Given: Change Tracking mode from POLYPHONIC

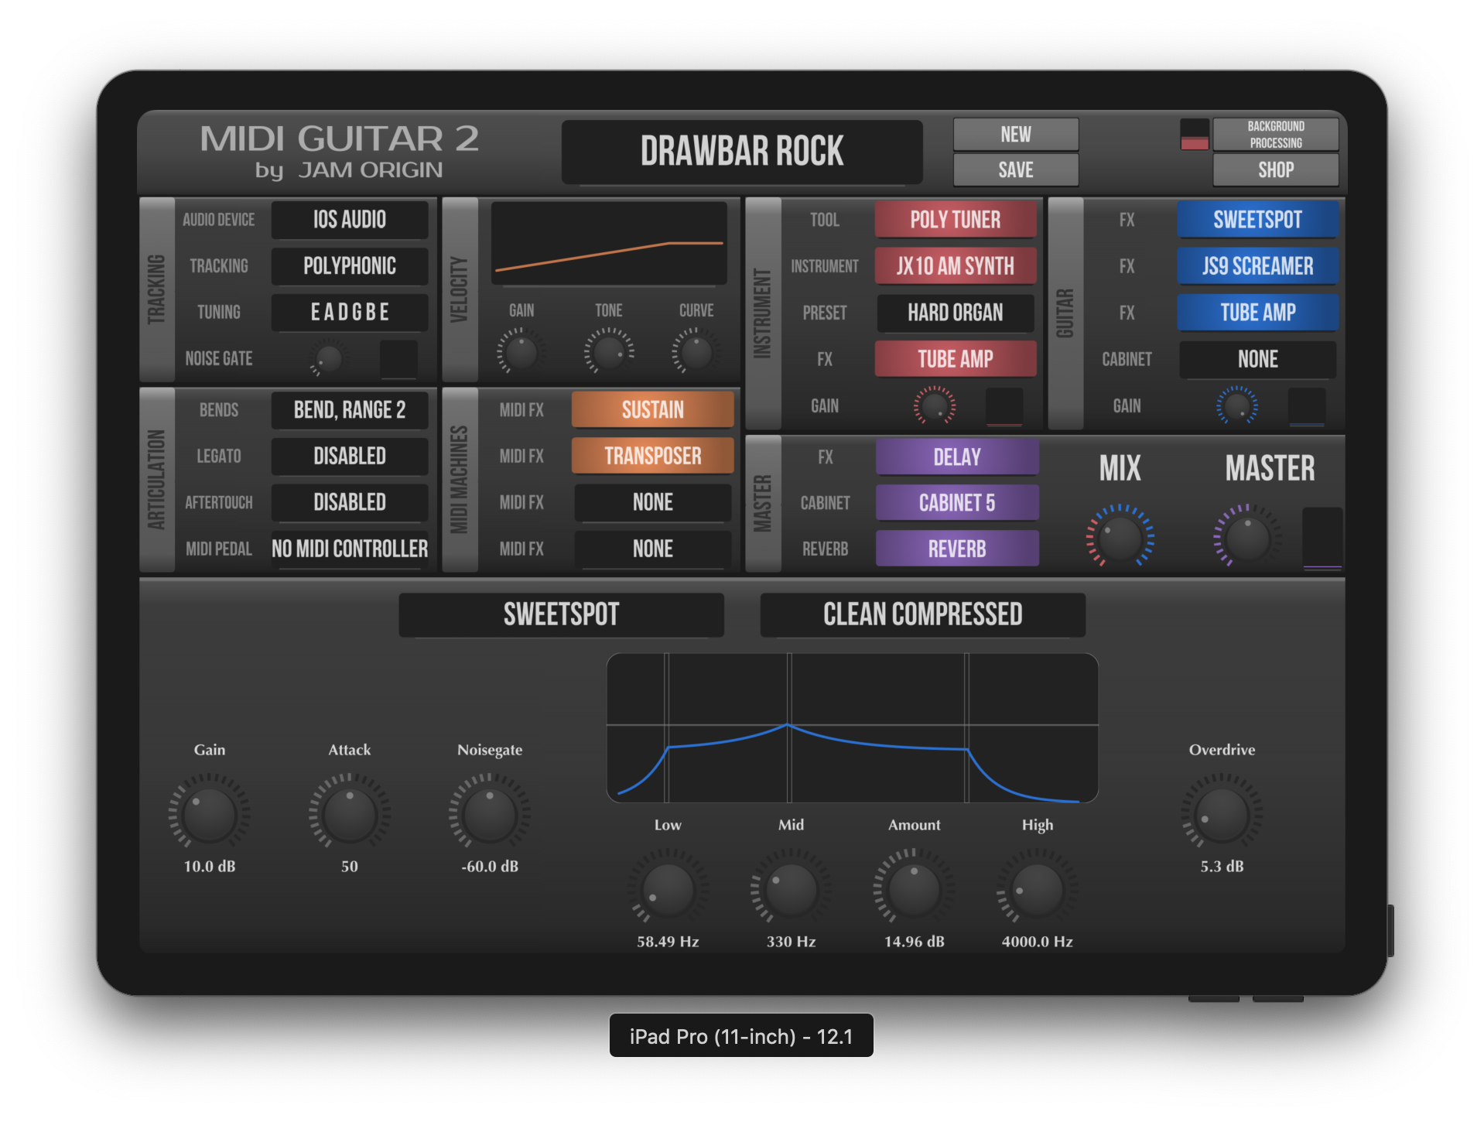Looking at the screenshot, I should click(350, 266).
